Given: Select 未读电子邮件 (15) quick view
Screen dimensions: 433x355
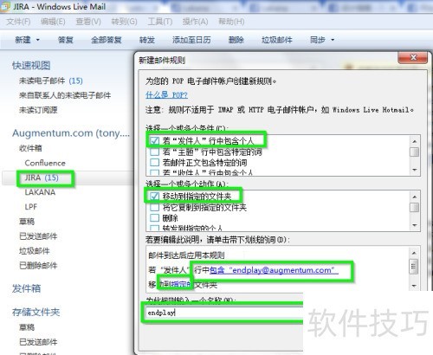Looking at the screenshot, I should tap(51, 81).
